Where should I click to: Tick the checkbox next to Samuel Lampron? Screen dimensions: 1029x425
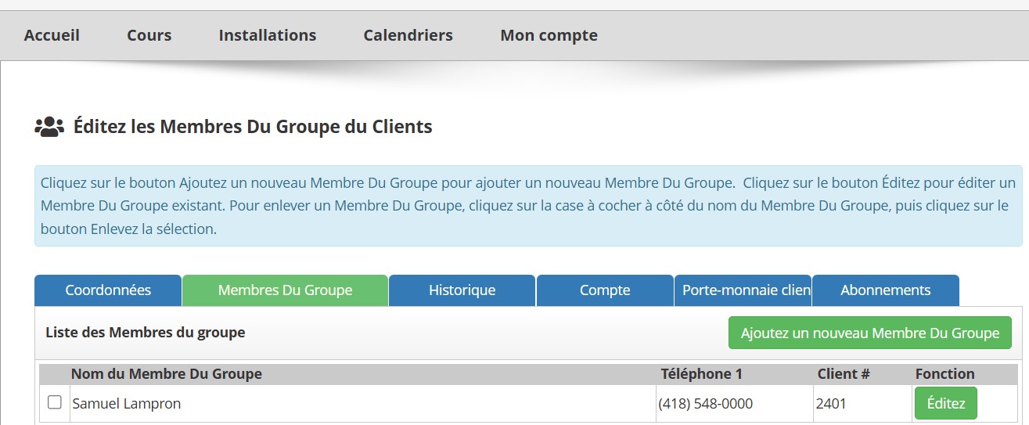click(55, 402)
